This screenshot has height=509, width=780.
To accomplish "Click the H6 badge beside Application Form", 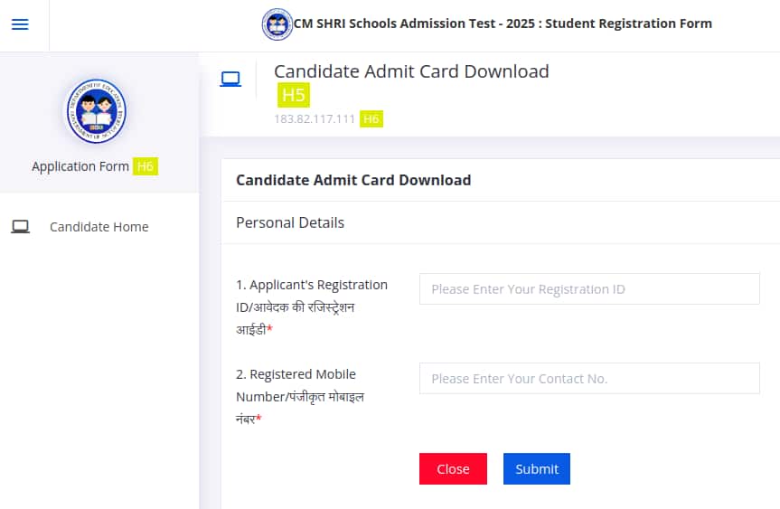I will coord(145,166).
